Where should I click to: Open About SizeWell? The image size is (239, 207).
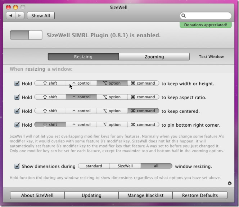tap(37, 195)
